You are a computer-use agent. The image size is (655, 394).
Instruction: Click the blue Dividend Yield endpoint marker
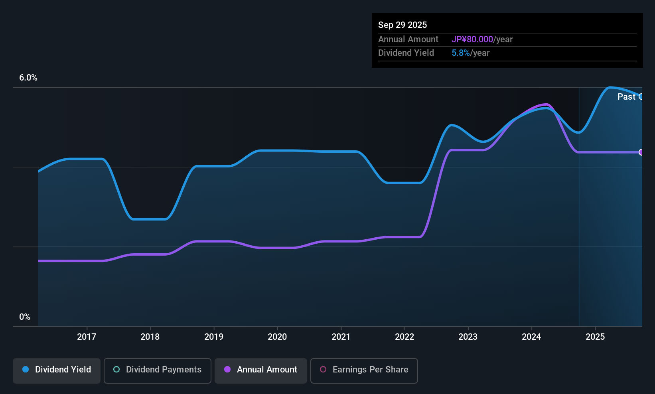coord(641,97)
